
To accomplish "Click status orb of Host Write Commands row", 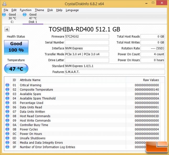I will [7, 120].
